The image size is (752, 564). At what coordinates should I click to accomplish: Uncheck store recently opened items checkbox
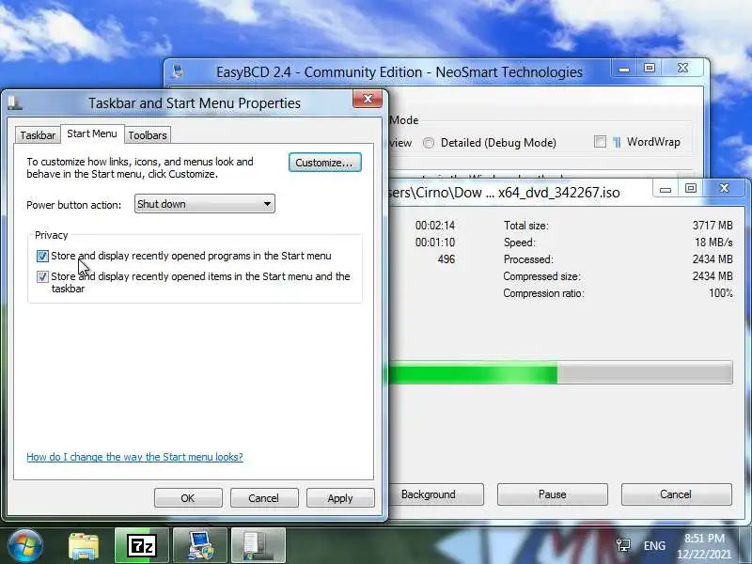[42, 276]
